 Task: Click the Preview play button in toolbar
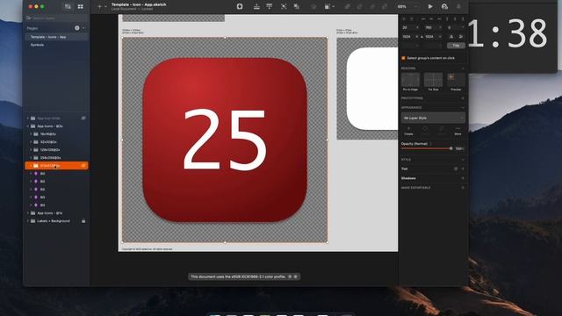coord(430,6)
